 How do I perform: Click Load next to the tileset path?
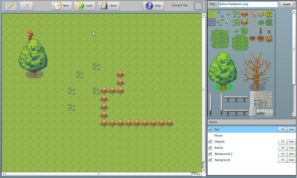(286, 4)
